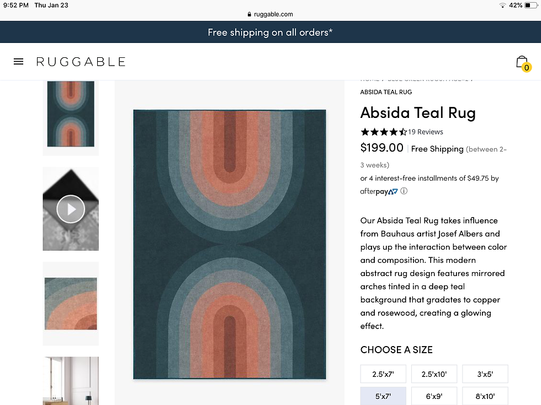Choose the 3'x5' rug size
Viewport: 541px width, 405px height.
(485, 374)
